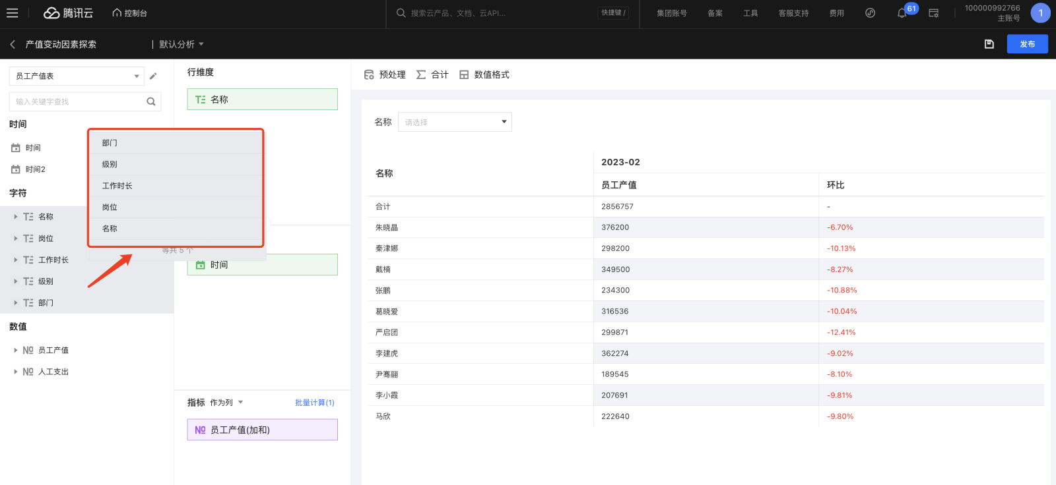Open the hamburger navigation menu

pyautogui.click(x=12, y=13)
